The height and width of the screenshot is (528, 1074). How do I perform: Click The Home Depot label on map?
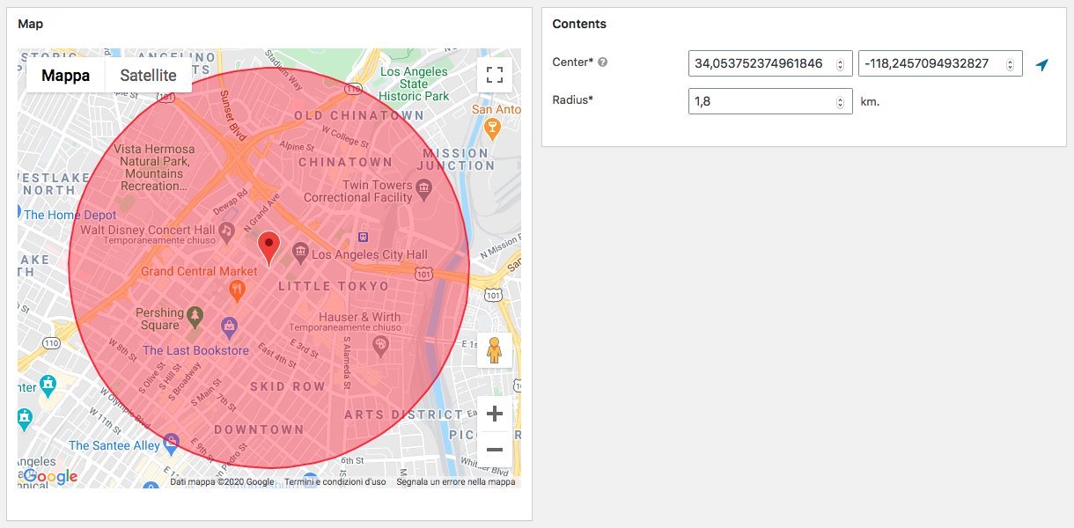tap(70, 215)
